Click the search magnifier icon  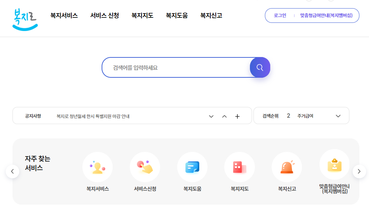click(260, 67)
